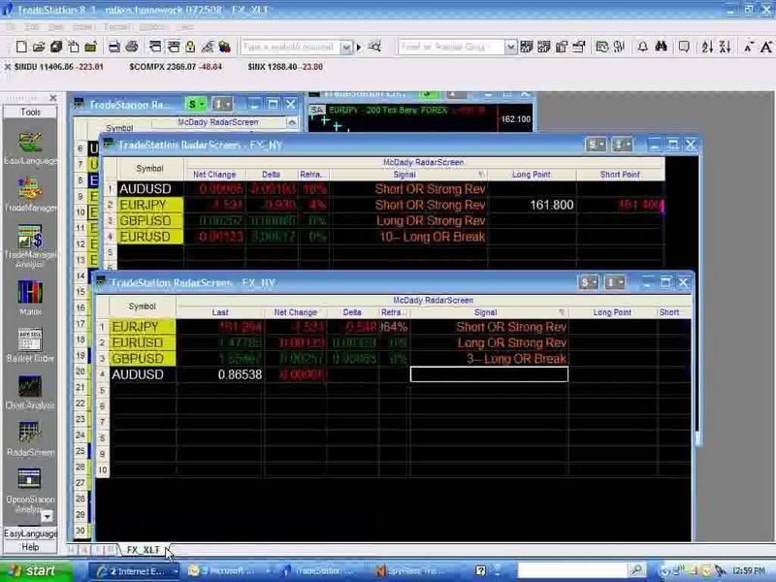Select GBPUSD symbol in middle window row 3
This screenshot has width=776, height=582.
pos(150,221)
